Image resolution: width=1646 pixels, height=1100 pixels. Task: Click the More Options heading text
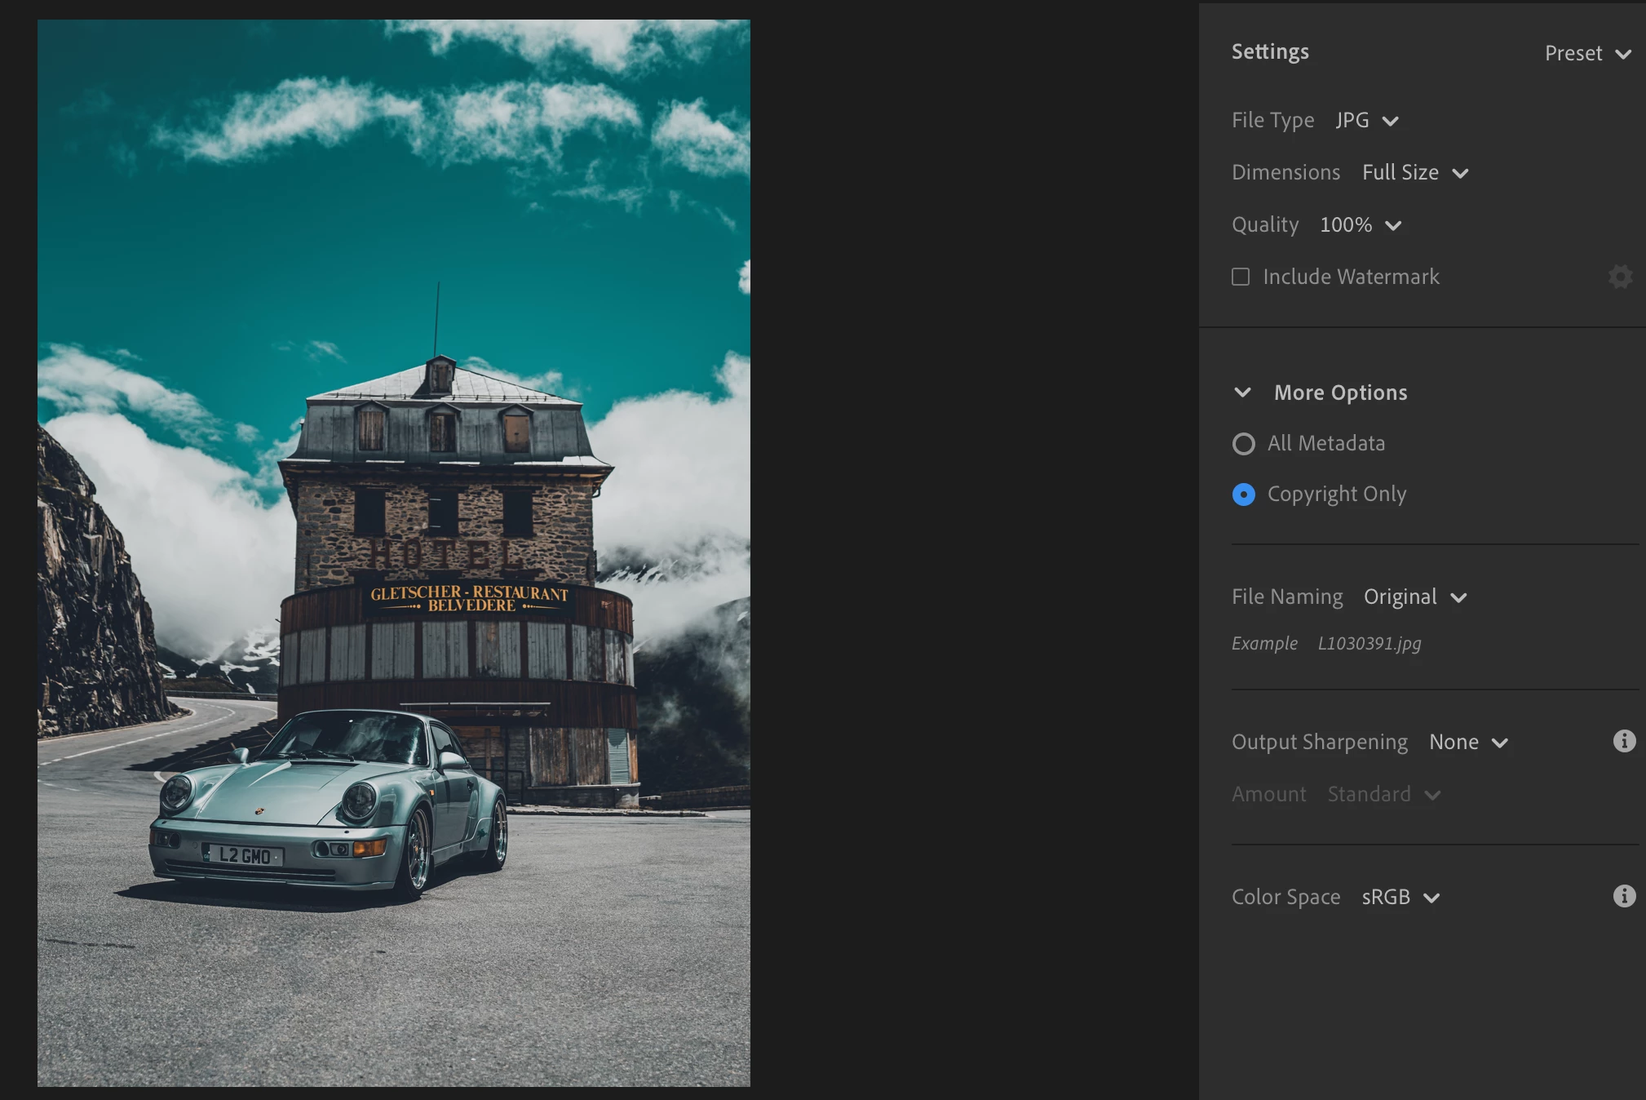pos(1340,393)
